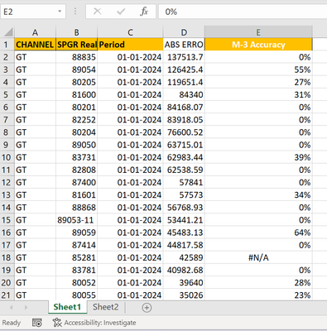Click the Accessibility Investigate icon

coord(57,323)
